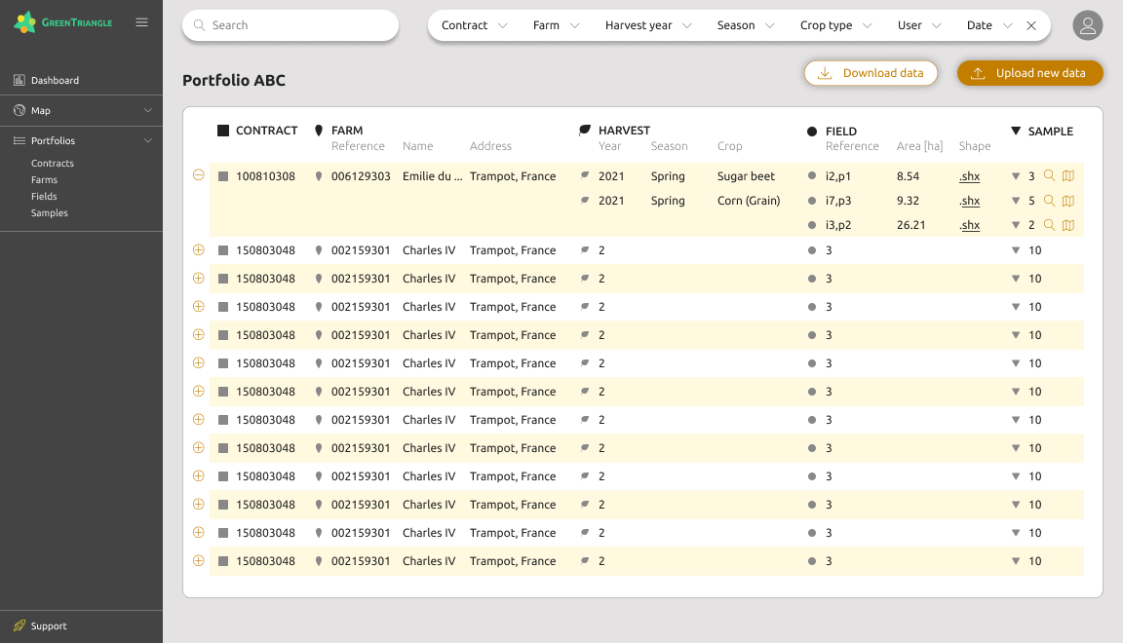
Task: Open the Harvest year filter dropdown
Action: coord(647,25)
